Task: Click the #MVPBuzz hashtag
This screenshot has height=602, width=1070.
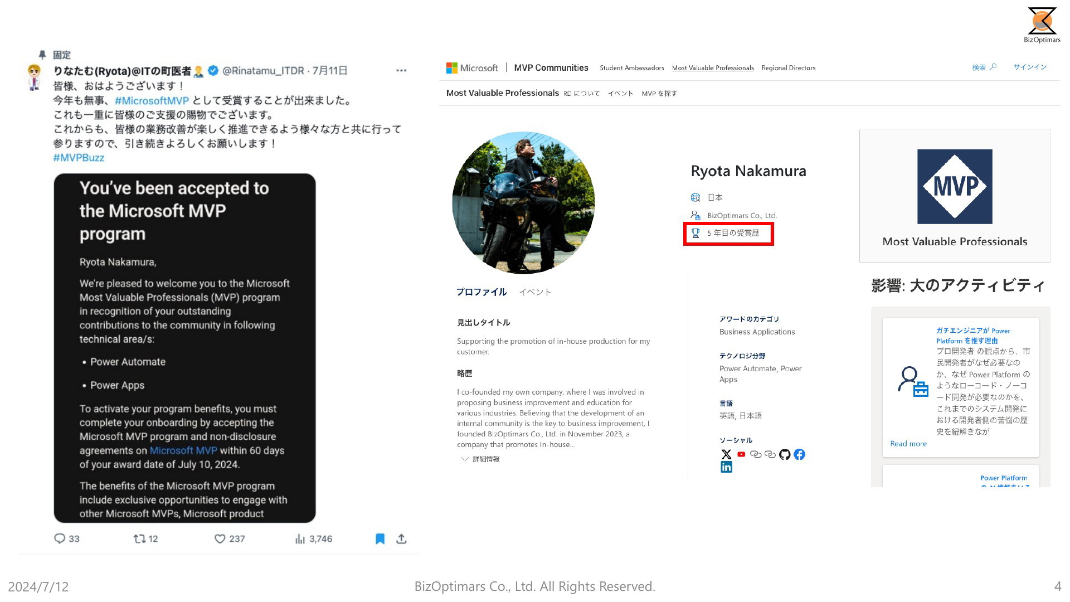Action: 79,158
